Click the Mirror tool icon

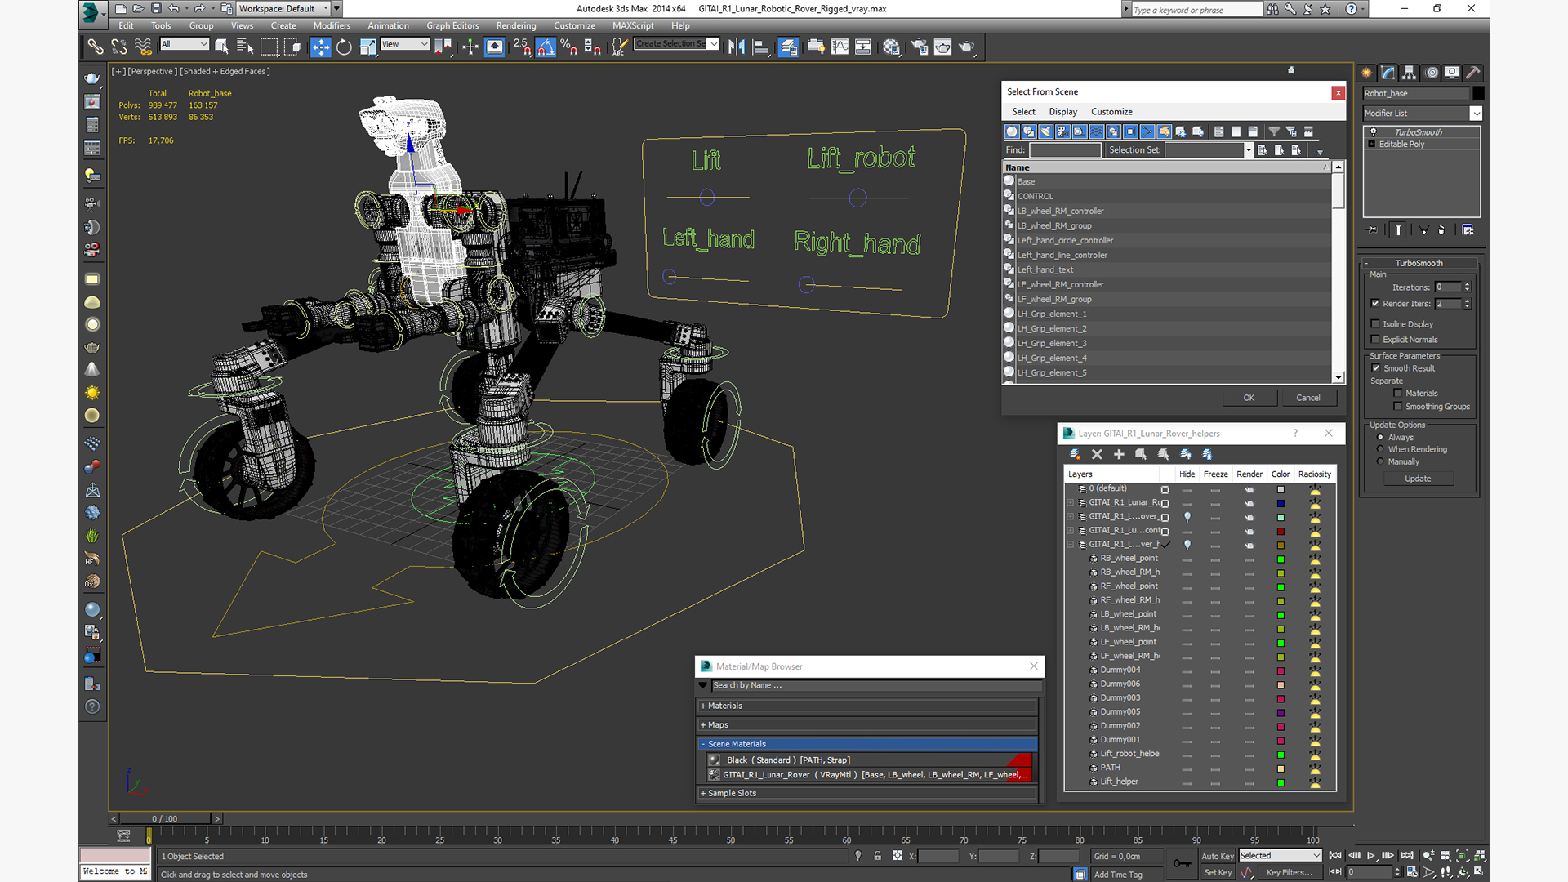737,47
